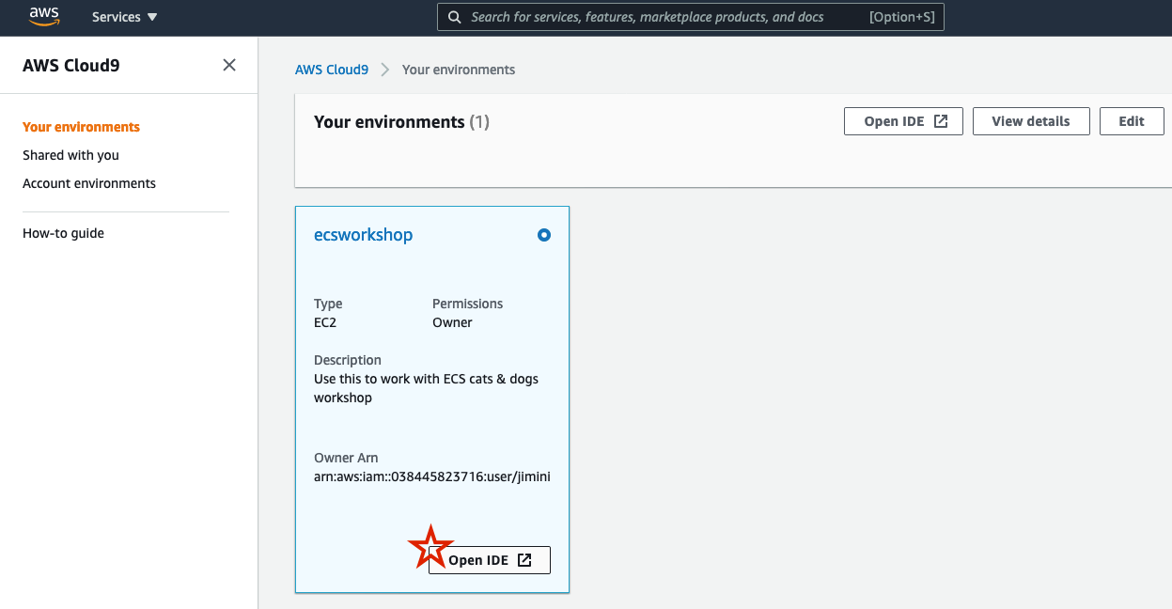Open the Services dropdown menu
Screen dimensions: 1172x609
(x=125, y=17)
